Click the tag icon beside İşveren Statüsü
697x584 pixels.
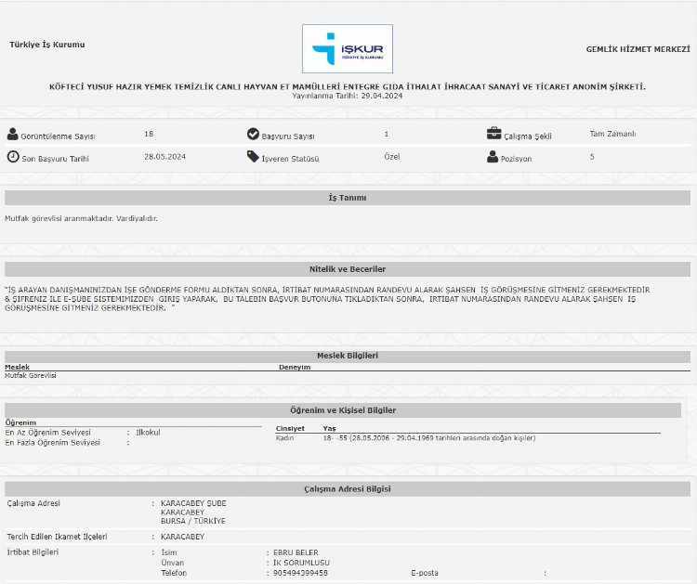click(x=253, y=157)
